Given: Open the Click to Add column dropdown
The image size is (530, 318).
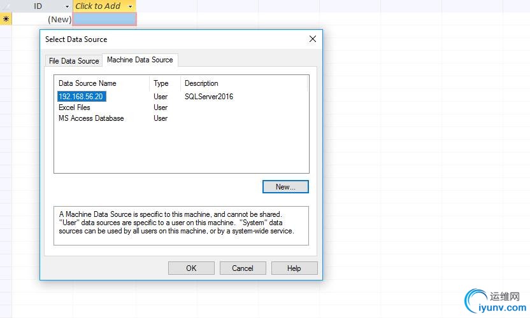Looking at the screenshot, I should tap(130, 6).
